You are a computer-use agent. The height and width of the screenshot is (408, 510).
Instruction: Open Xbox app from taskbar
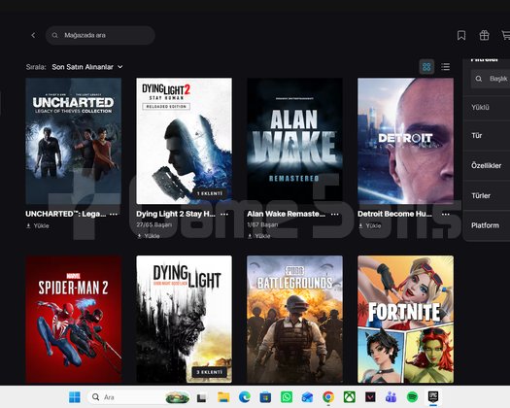pyautogui.click(x=350, y=397)
